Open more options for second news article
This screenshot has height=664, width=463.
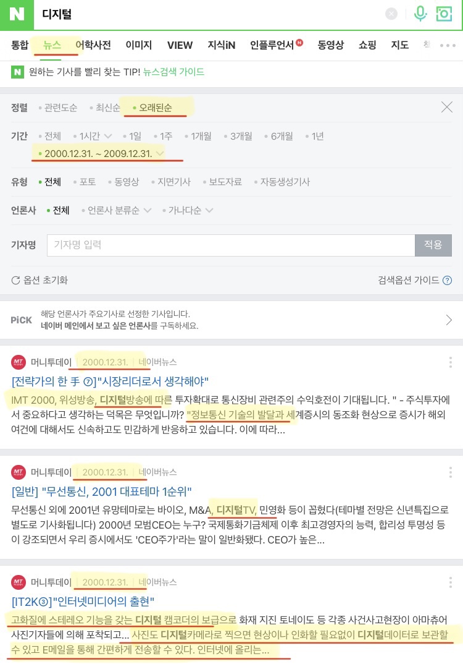click(450, 472)
